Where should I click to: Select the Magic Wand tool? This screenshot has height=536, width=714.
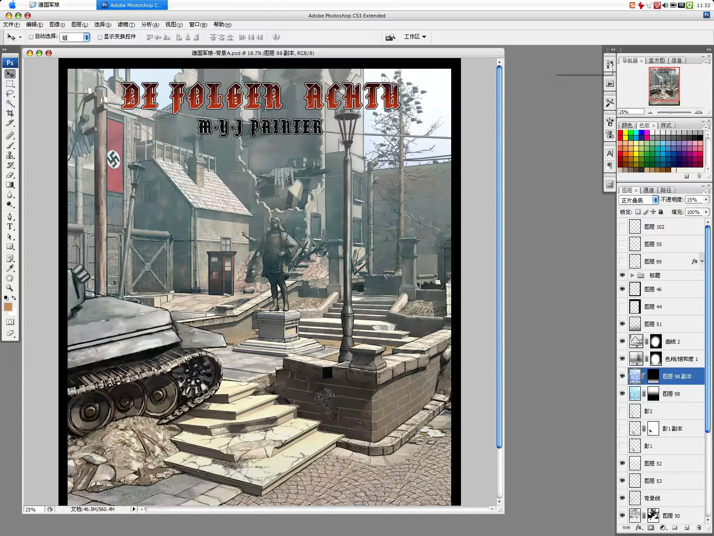coord(10,103)
